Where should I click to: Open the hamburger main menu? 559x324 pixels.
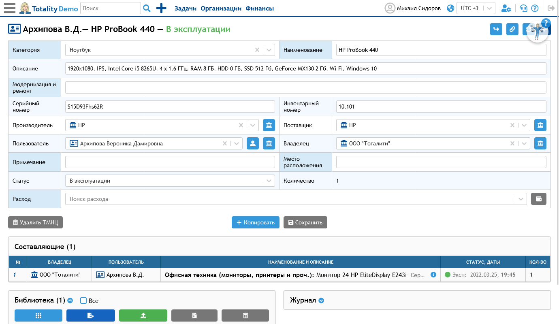coord(9,8)
